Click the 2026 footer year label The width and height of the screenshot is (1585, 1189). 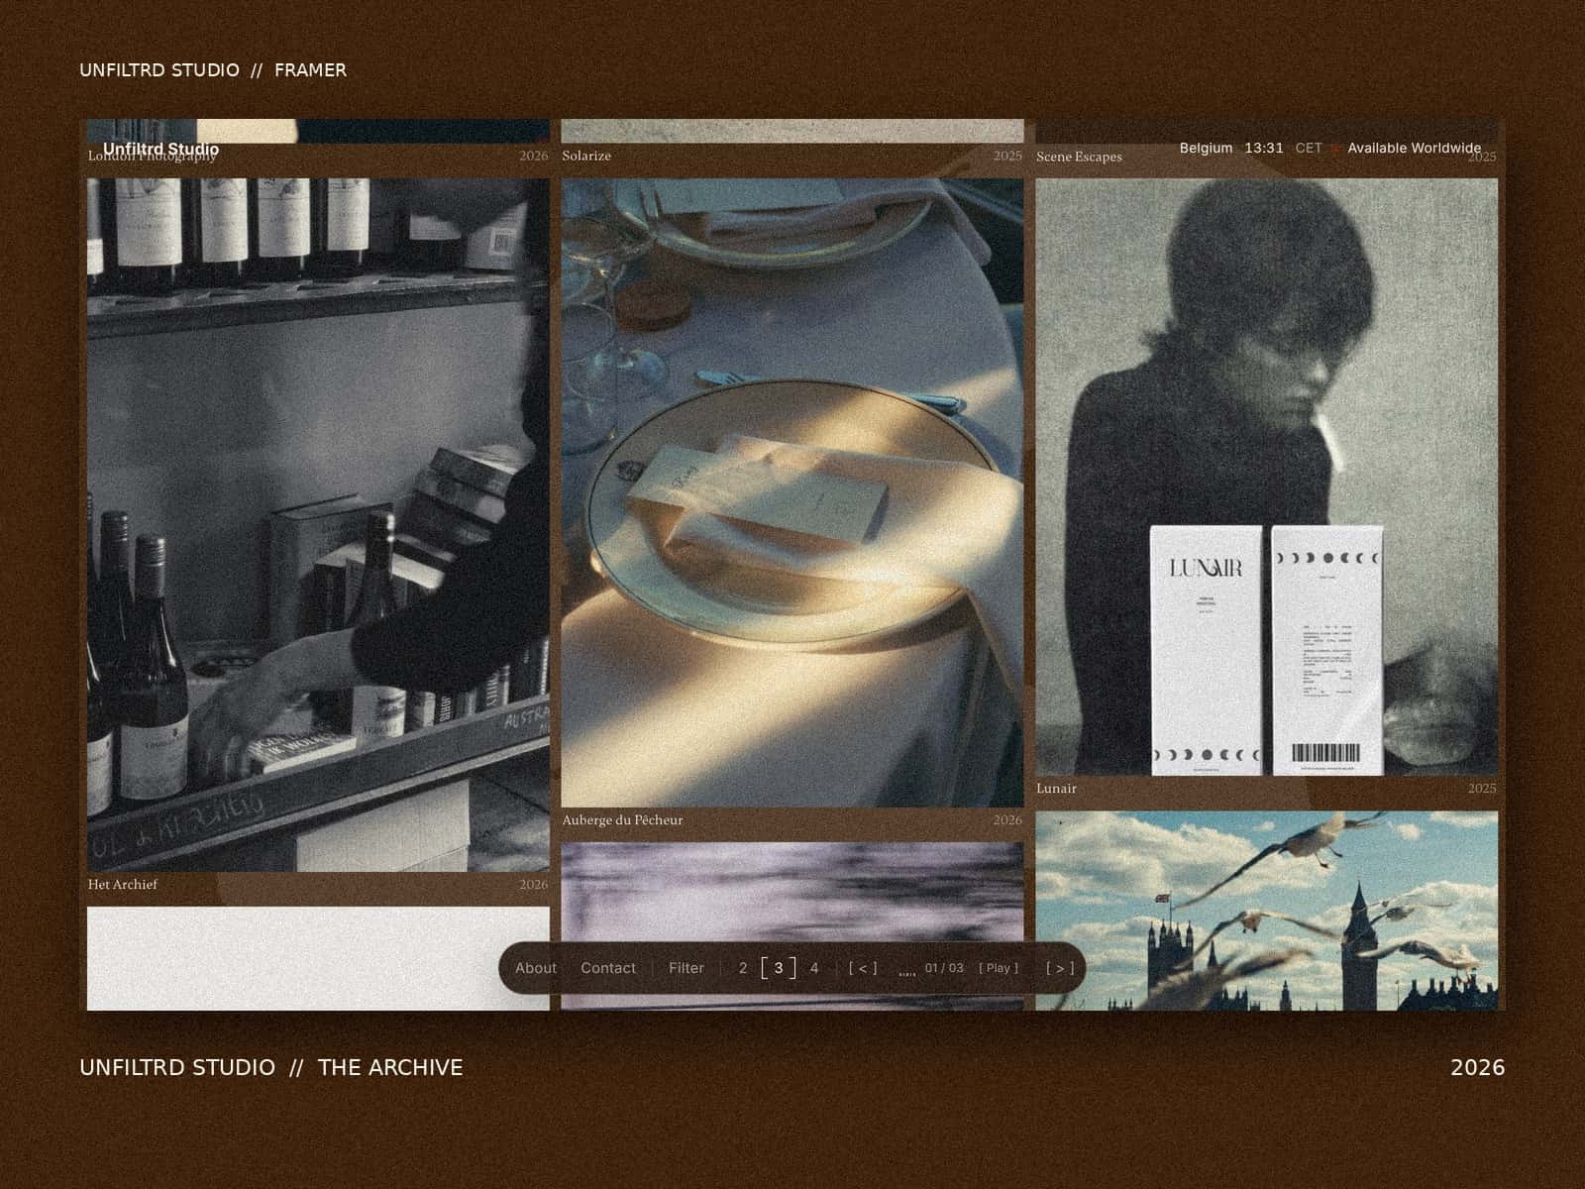point(1478,1067)
